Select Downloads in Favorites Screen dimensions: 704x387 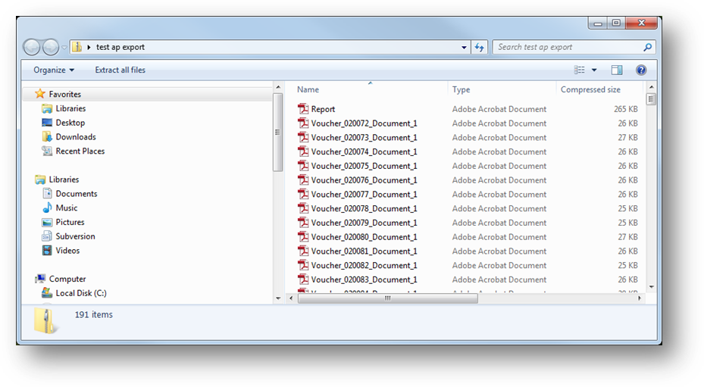[x=76, y=137]
